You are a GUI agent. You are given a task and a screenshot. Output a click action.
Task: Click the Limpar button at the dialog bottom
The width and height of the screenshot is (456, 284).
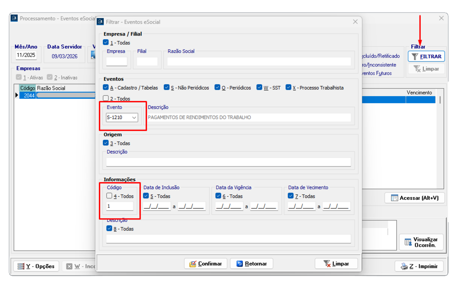pyautogui.click(x=336, y=264)
